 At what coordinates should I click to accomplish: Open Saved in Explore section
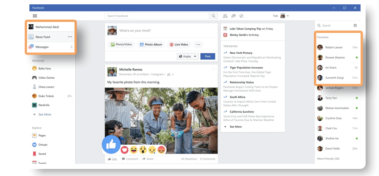click(x=42, y=154)
